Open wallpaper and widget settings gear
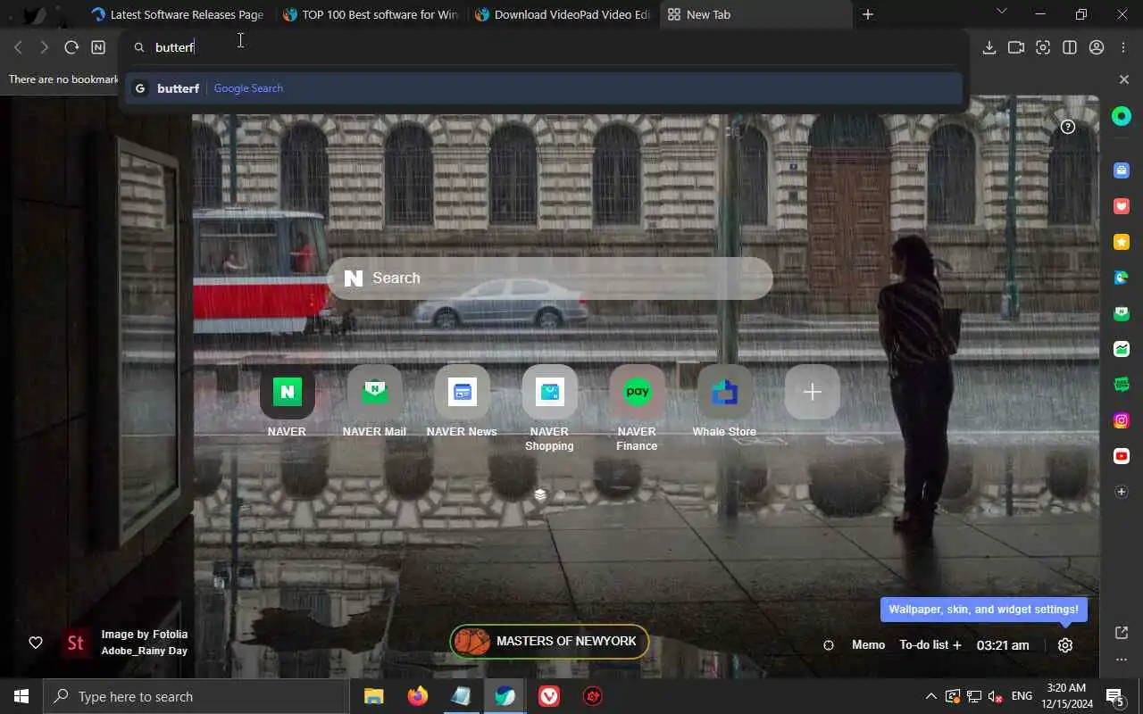This screenshot has height=714, width=1143. [x=1065, y=645]
